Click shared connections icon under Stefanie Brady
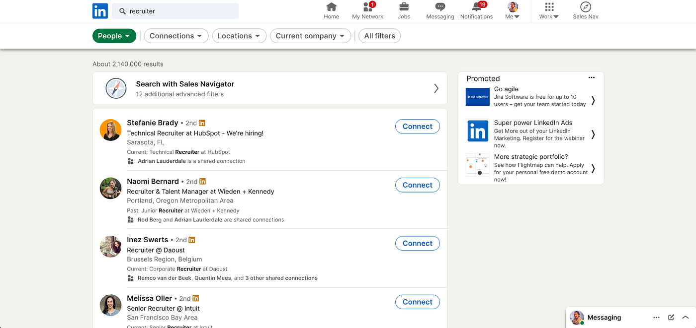This screenshot has height=328, width=696. tap(130, 161)
